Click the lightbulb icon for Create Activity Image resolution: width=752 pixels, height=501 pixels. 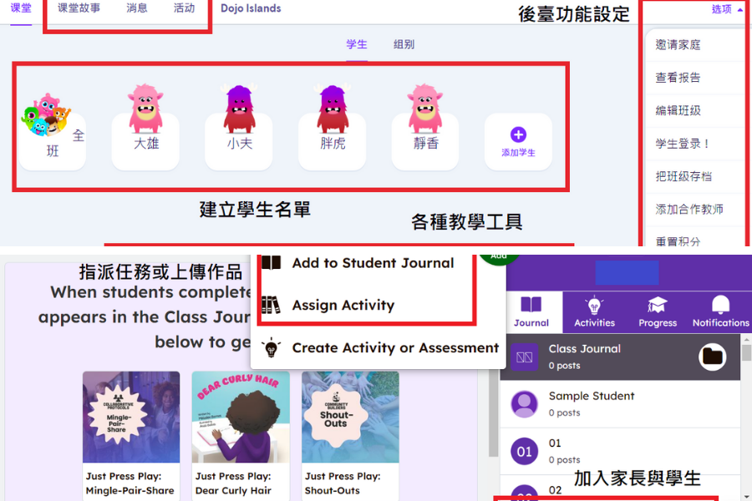(271, 347)
